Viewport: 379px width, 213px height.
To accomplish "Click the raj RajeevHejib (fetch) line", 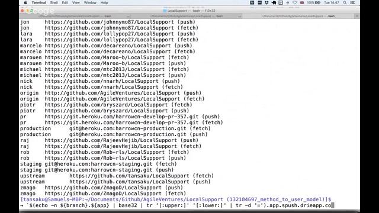I will [x=111, y=146].
